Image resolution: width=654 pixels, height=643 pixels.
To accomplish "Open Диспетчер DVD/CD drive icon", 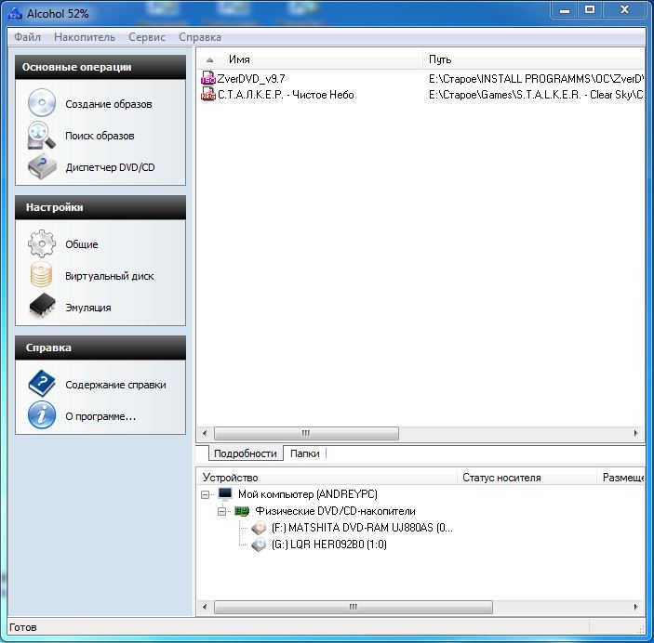I will click(41, 167).
